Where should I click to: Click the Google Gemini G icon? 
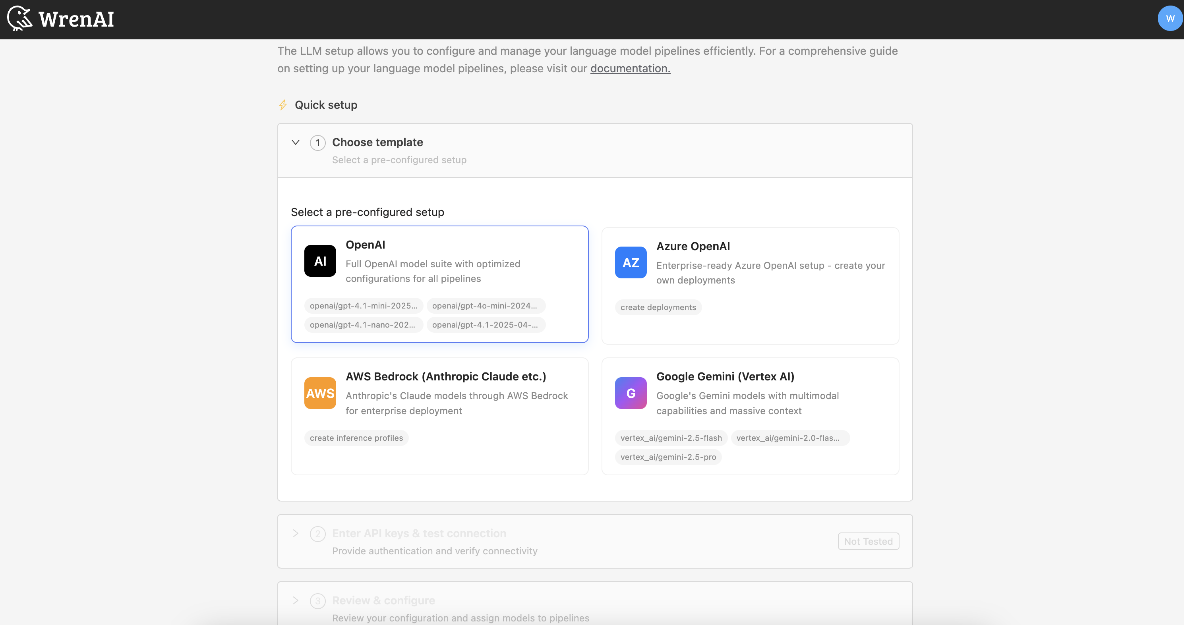631,393
